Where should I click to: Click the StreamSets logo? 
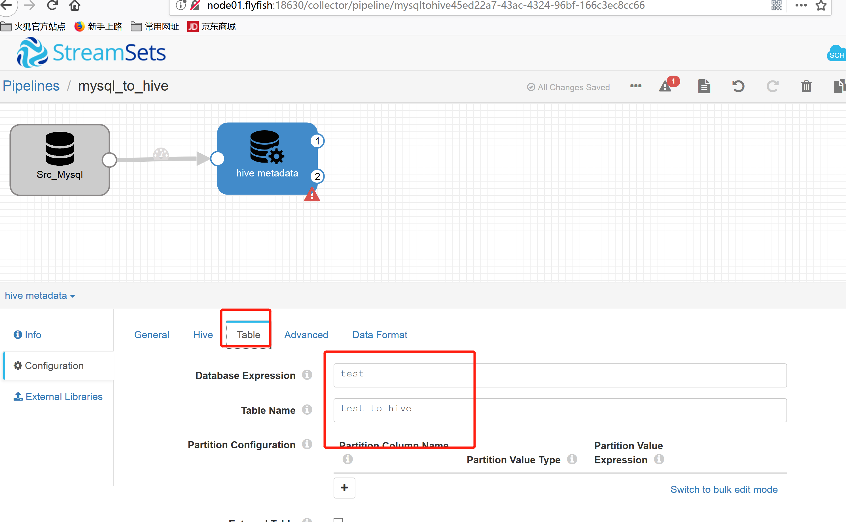pyautogui.click(x=91, y=52)
